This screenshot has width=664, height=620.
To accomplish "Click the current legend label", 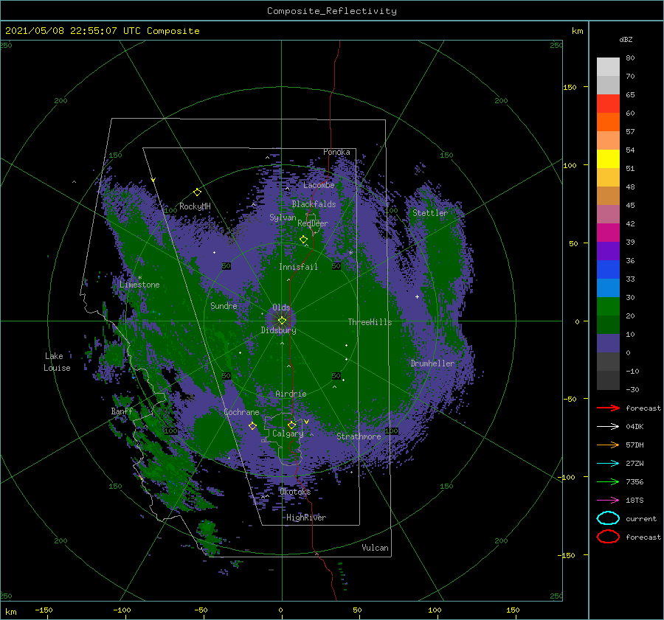I will point(641,518).
